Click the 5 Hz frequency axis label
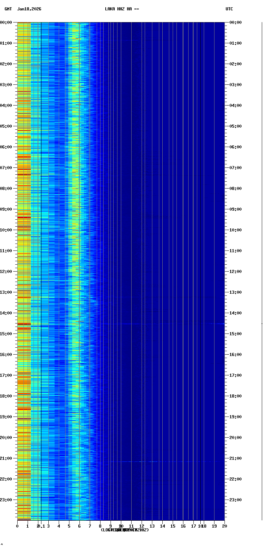 click(x=69, y=526)
